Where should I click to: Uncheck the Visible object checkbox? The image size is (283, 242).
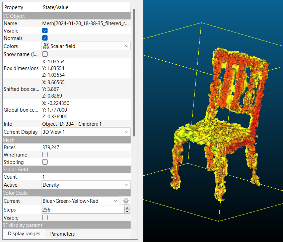pyautogui.click(x=45, y=31)
